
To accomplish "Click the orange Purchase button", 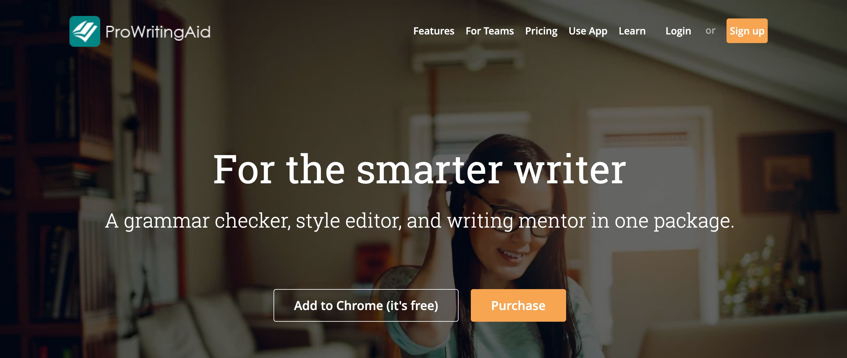I will coord(518,305).
